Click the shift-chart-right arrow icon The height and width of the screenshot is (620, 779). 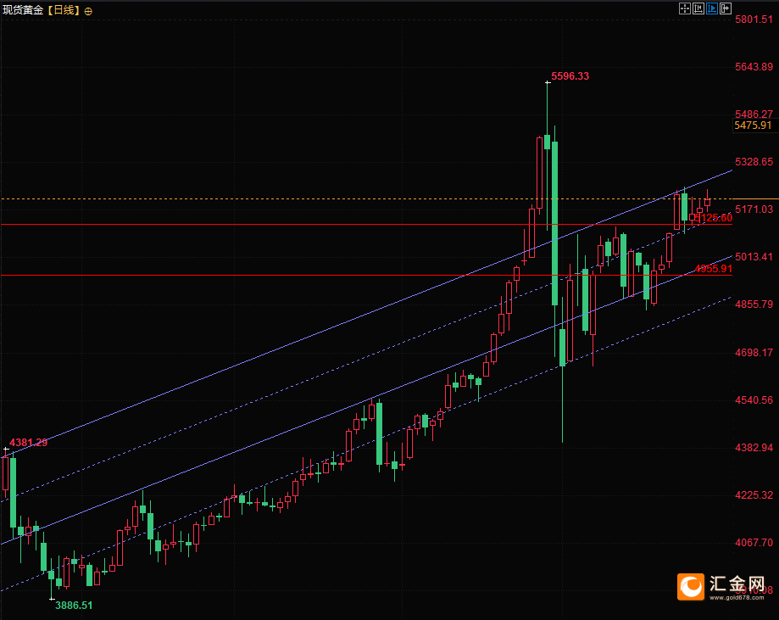tap(726, 8)
